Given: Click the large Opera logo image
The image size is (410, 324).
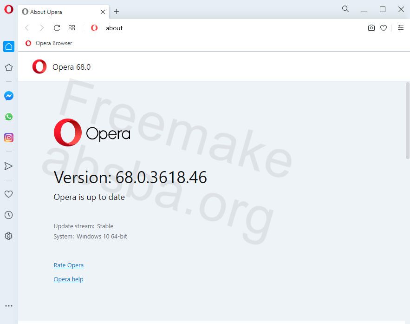Looking at the screenshot, I should pos(92,132).
